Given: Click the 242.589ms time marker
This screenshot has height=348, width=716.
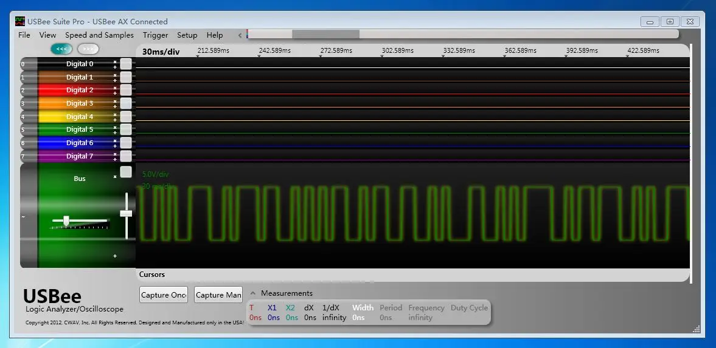Looking at the screenshot, I should (275, 50).
